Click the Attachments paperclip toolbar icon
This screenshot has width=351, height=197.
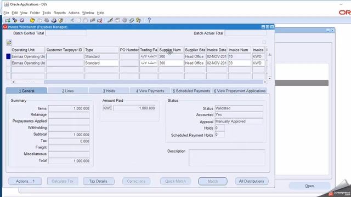coord(132,20)
